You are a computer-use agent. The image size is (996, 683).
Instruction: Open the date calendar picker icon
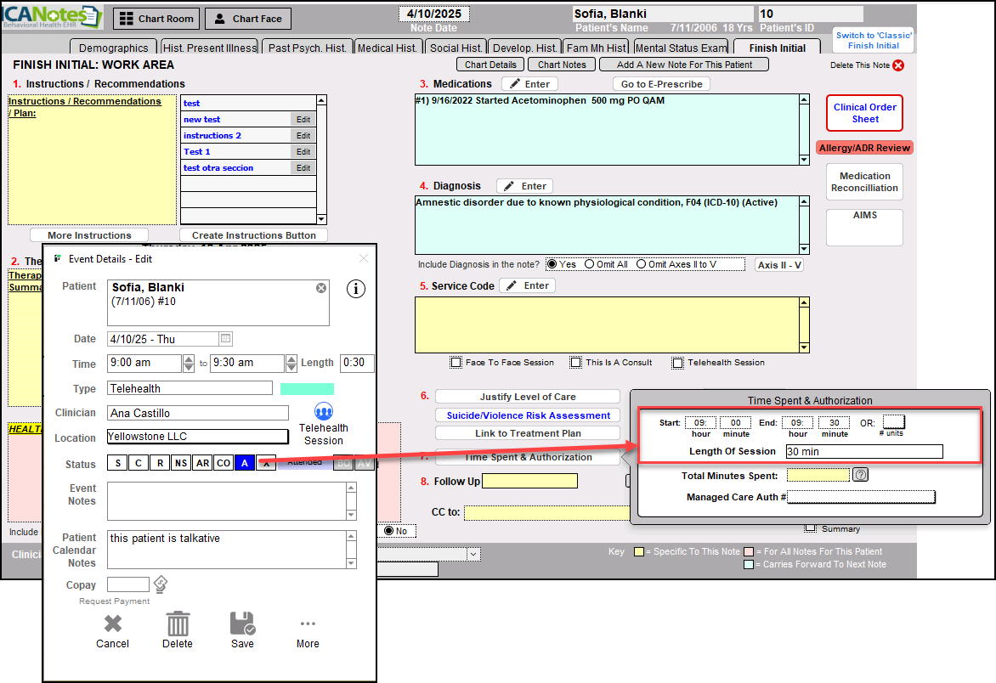point(226,339)
